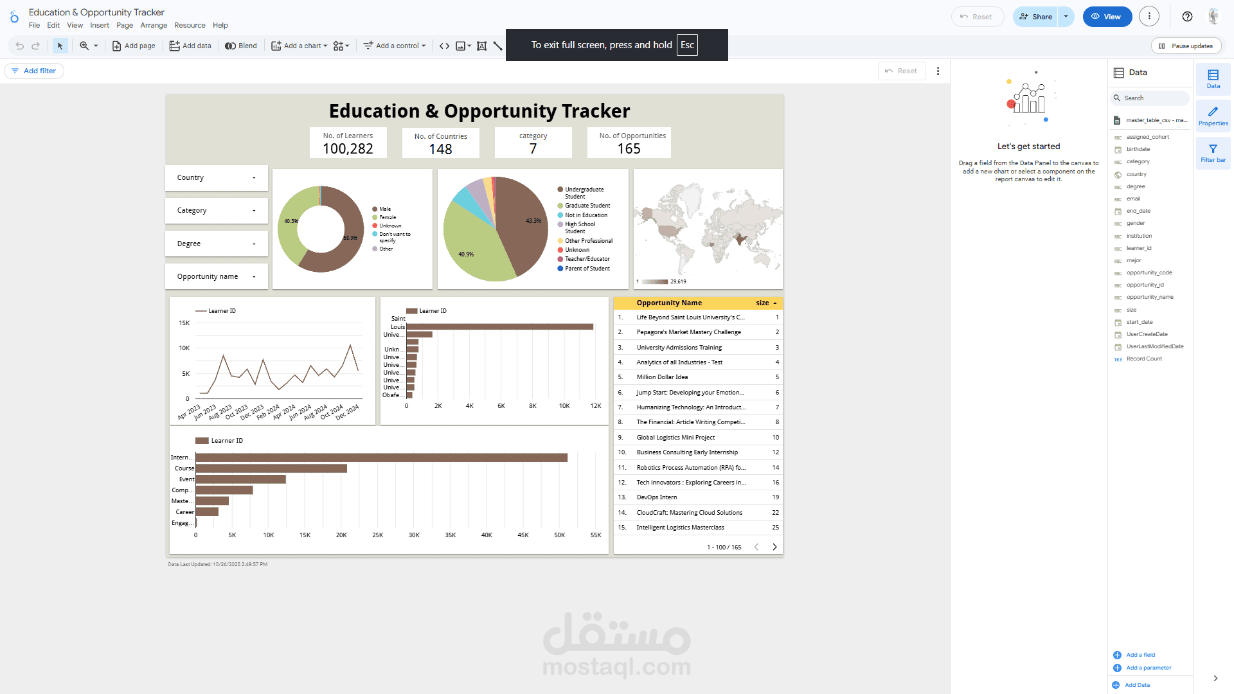Click the Filter bar panel icon
This screenshot has height=694, width=1234.
pyautogui.click(x=1213, y=152)
